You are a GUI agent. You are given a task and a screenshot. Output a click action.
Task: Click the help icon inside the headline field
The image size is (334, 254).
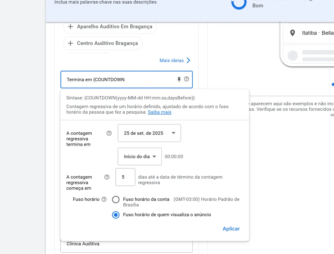click(x=187, y=79)
